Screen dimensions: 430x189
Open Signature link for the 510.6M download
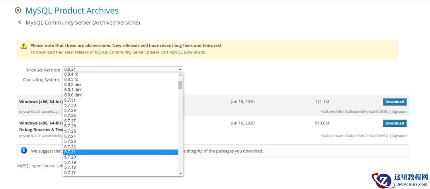400,136
